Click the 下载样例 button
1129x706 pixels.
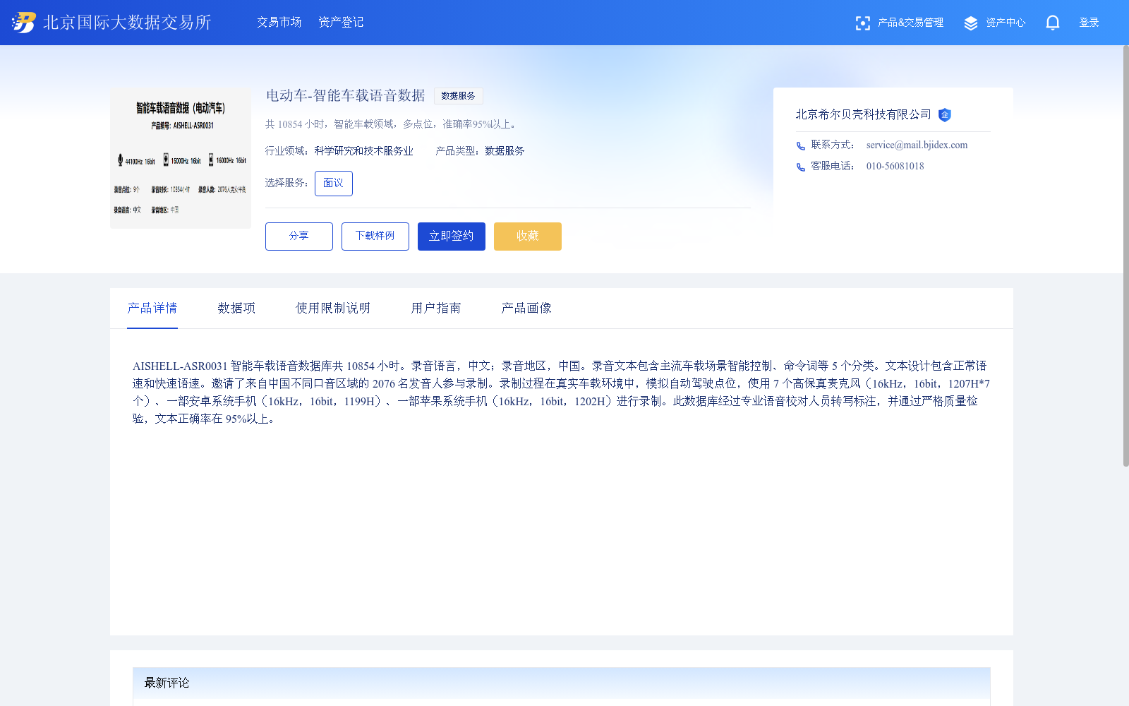pyautogui.click(x=375, y=237)
